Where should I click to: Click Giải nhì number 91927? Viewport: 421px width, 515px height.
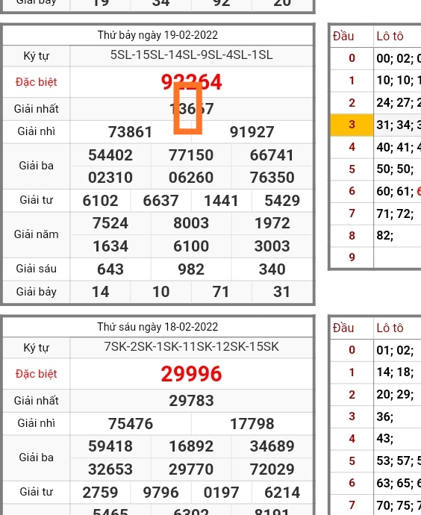coord(252,132)
